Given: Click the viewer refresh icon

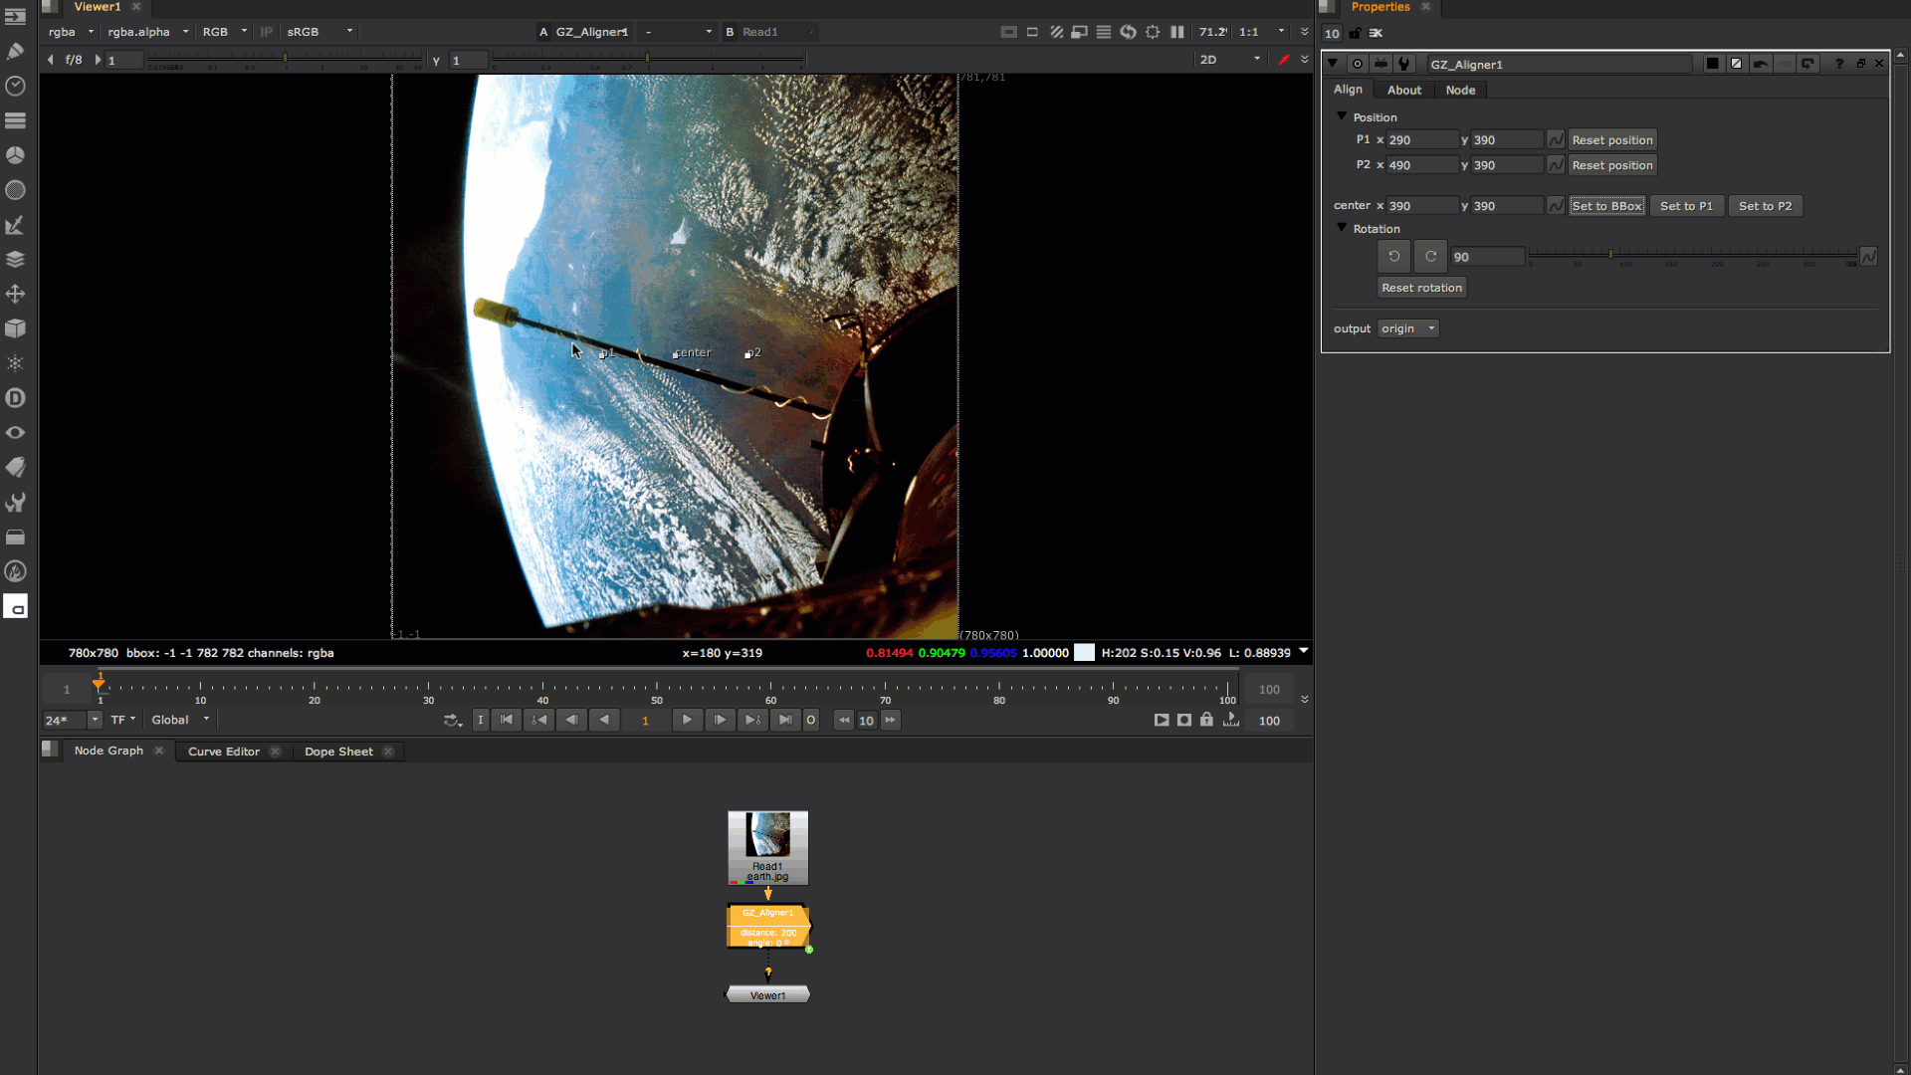Looking at the screenshot, I should [1128, 32].
